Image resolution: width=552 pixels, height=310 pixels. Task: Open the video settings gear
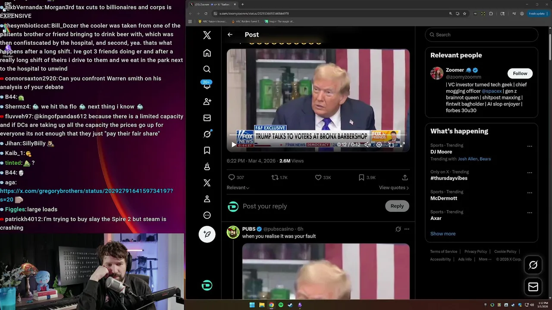[379, 145]
